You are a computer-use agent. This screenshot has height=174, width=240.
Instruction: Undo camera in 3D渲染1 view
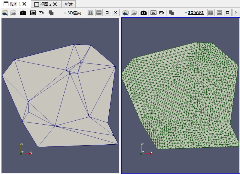pos(5,13)
